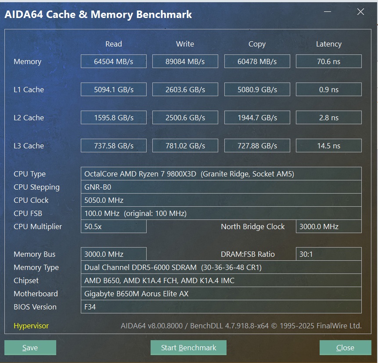Image resolution: width=378 pixels, height=363 pixels.
Task: Click the yellow Hypervisor label
Action: [x=31, y=326]
